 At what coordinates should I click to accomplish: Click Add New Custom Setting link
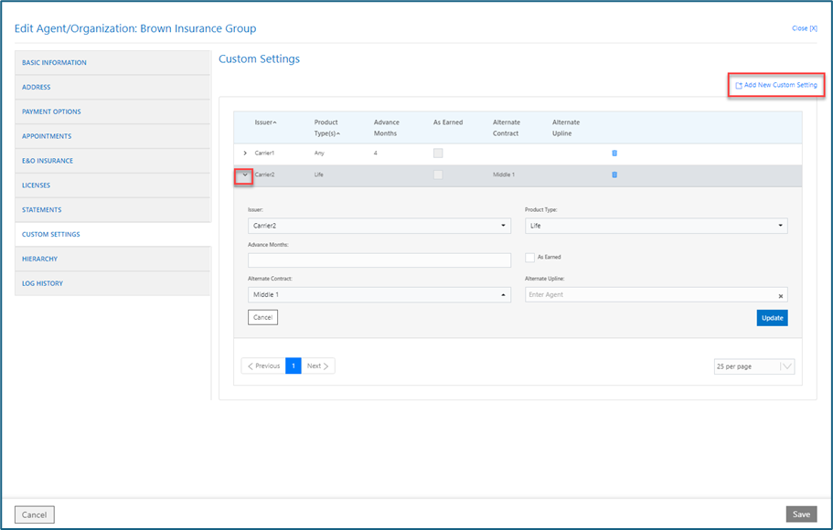(x=776, y=85)
